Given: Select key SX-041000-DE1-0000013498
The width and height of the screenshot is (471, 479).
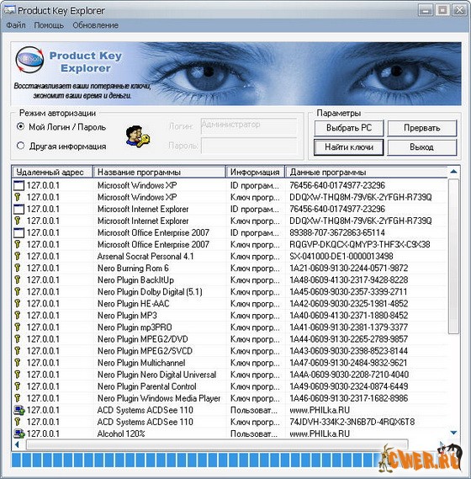Looking at the screenshot, I should tap(341, 256).
